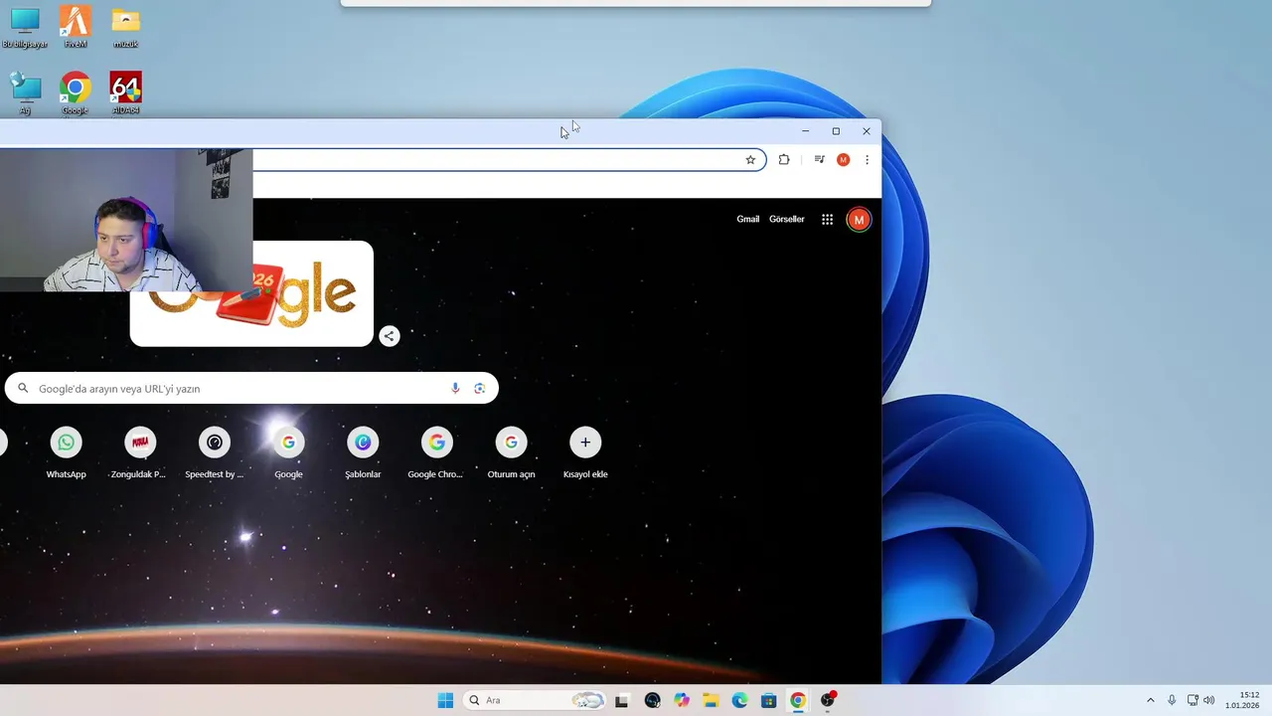Open Chrome extensions puzzle icon

tap(784, 160)
